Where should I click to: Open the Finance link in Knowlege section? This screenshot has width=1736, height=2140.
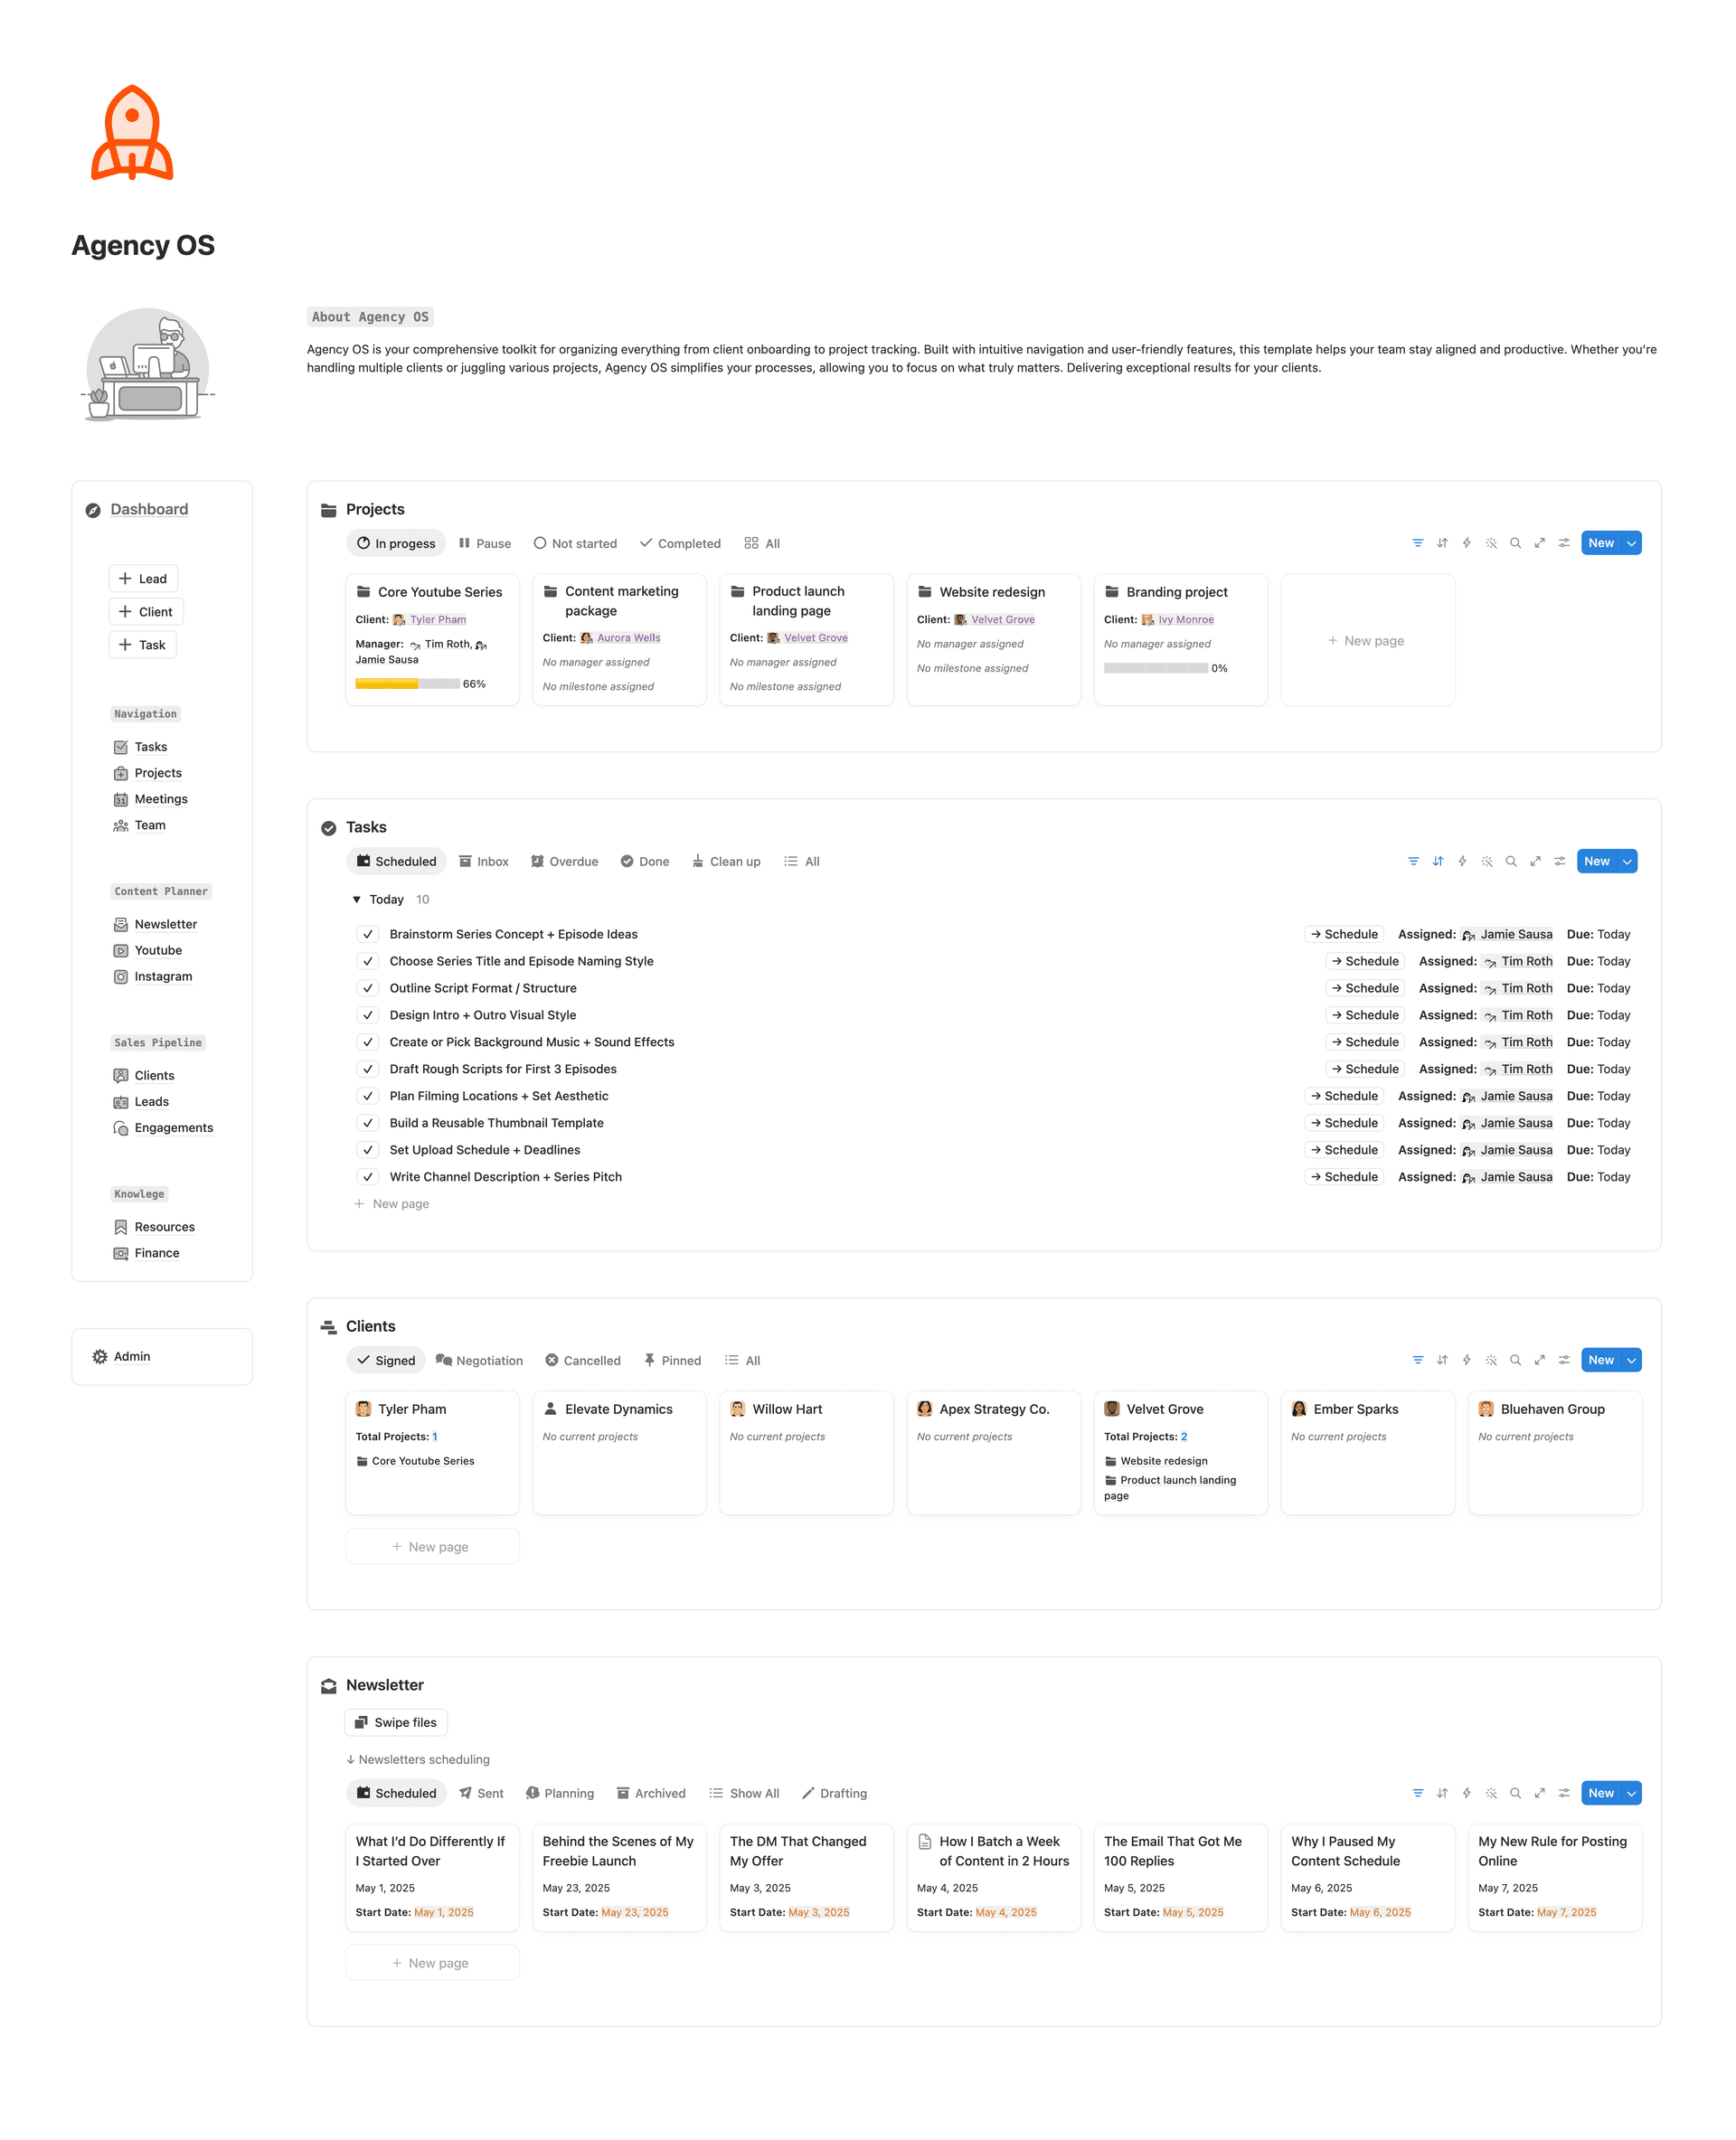157,1253
